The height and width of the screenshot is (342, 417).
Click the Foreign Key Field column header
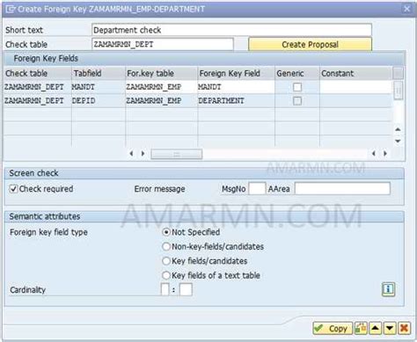pos(237,73)
